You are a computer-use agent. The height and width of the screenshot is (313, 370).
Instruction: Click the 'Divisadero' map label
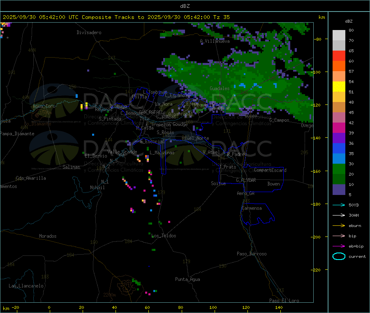coord(89,32)
